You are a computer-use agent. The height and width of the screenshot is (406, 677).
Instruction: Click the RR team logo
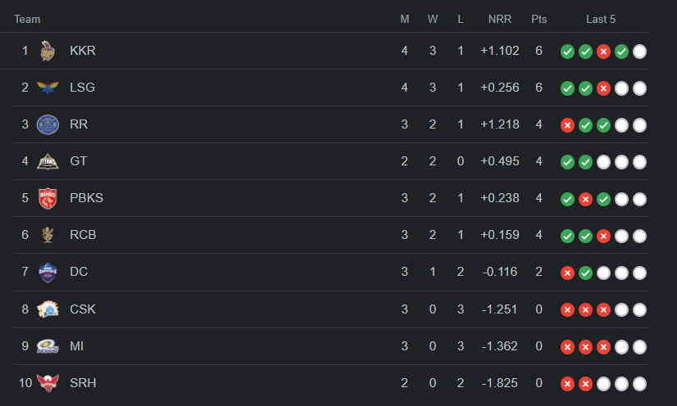pyautogui.click(x=48, y=124)
